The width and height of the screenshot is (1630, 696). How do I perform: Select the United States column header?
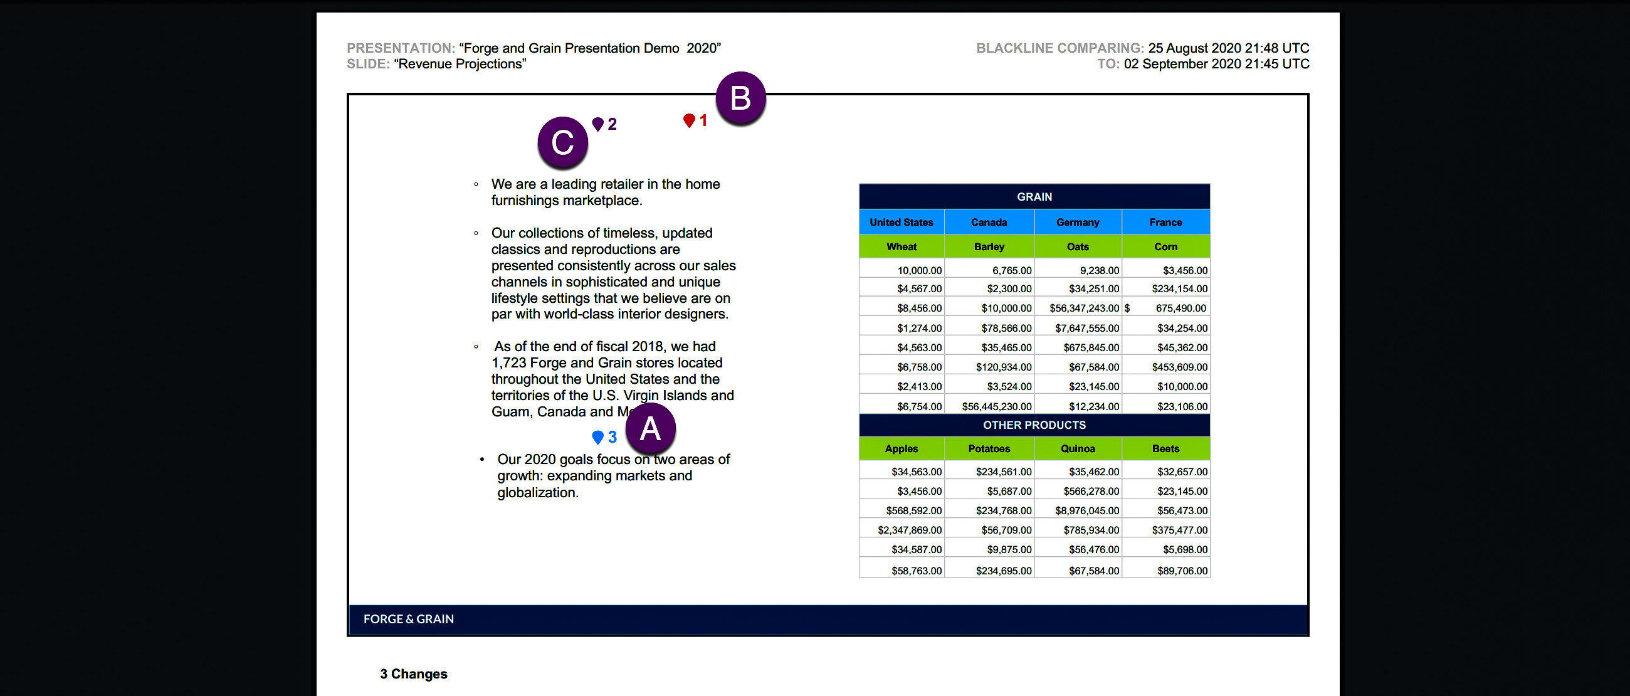(900, 222)
